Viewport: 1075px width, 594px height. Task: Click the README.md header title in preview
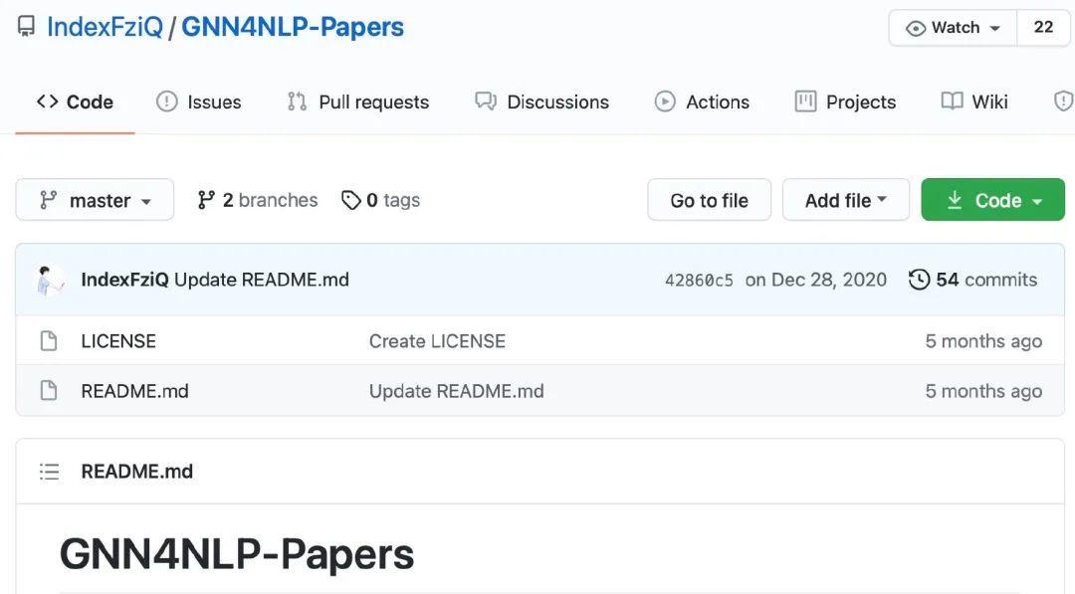tap(137, 472)
